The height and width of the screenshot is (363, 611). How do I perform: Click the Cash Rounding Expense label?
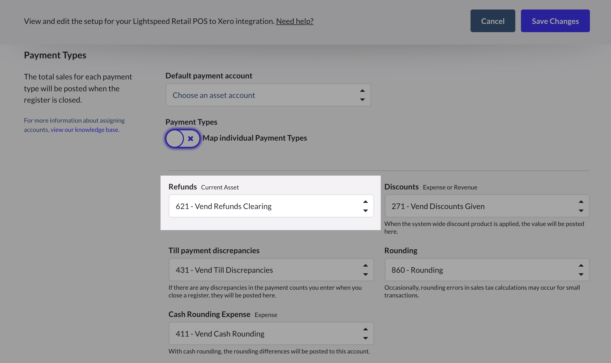(x=223, y=314)
